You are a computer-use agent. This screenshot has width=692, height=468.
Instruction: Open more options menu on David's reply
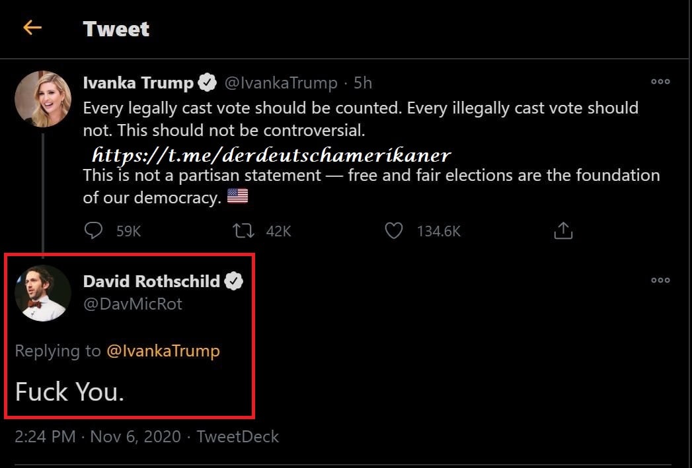[x=660, y=280]
